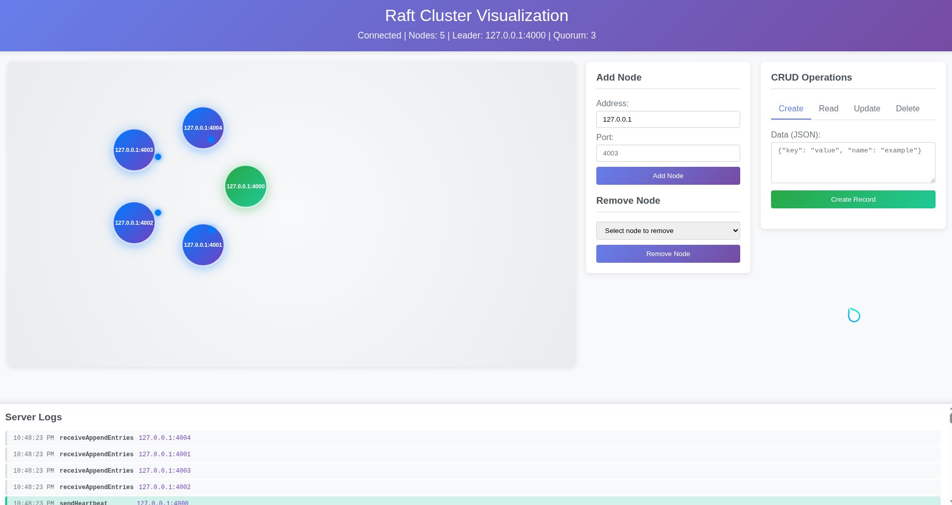The image size is (952, 505).
Task: Click the Remove Node button
Action: [x=668, y=254]
